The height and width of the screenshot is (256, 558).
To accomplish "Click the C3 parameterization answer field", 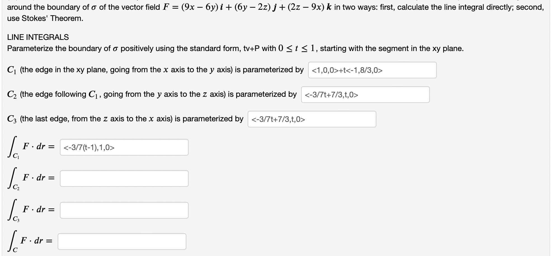I will coord(312,119).
